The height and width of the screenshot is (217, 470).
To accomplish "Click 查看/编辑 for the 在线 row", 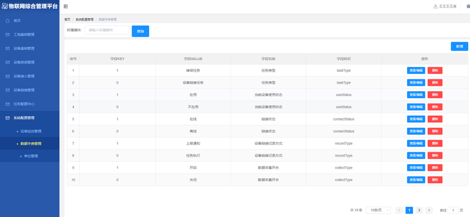I will coord(416,119).
